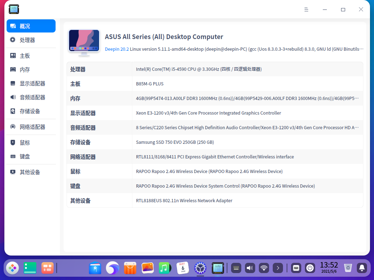Select the 概况 overview sidebar item
This screenshot has height=280, width=374.
31,26
